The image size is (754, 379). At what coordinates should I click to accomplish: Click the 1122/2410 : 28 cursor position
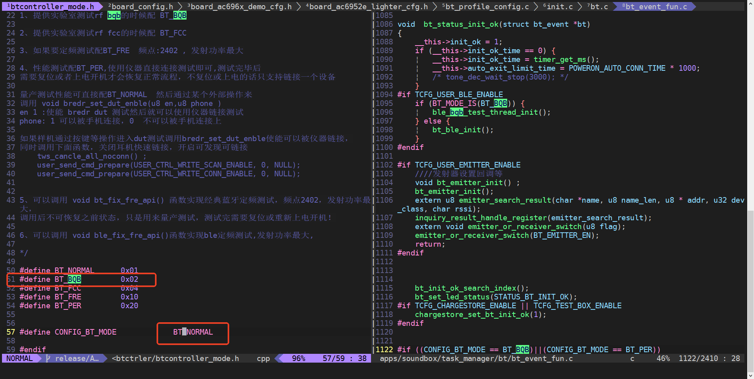(709, 359)
